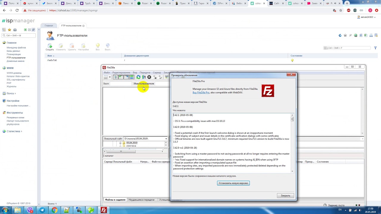Click the lit lightbulb status icon for i1w5v7o6

[292, 60]
